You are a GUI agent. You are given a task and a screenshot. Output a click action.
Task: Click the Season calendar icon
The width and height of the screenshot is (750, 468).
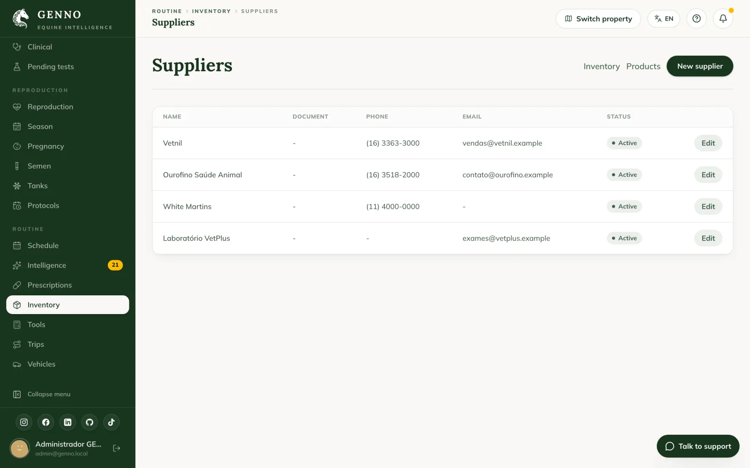pos(17,126)
